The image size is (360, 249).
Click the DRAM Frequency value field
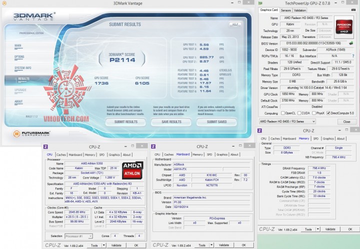[319, 168]
